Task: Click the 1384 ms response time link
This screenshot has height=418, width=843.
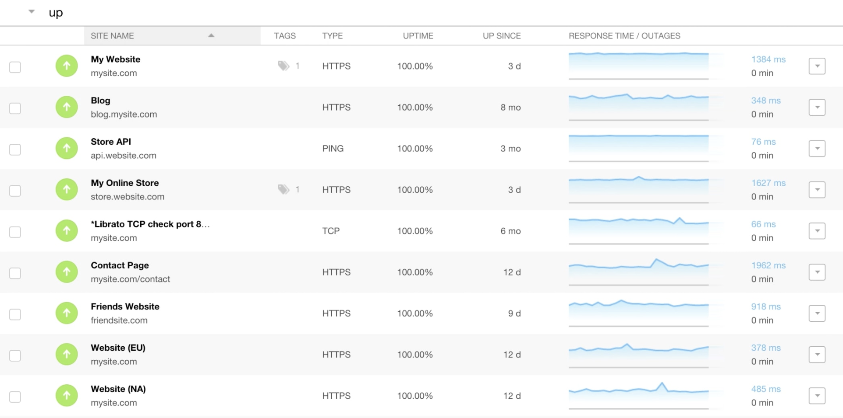Action: click(x=769, y=59)
